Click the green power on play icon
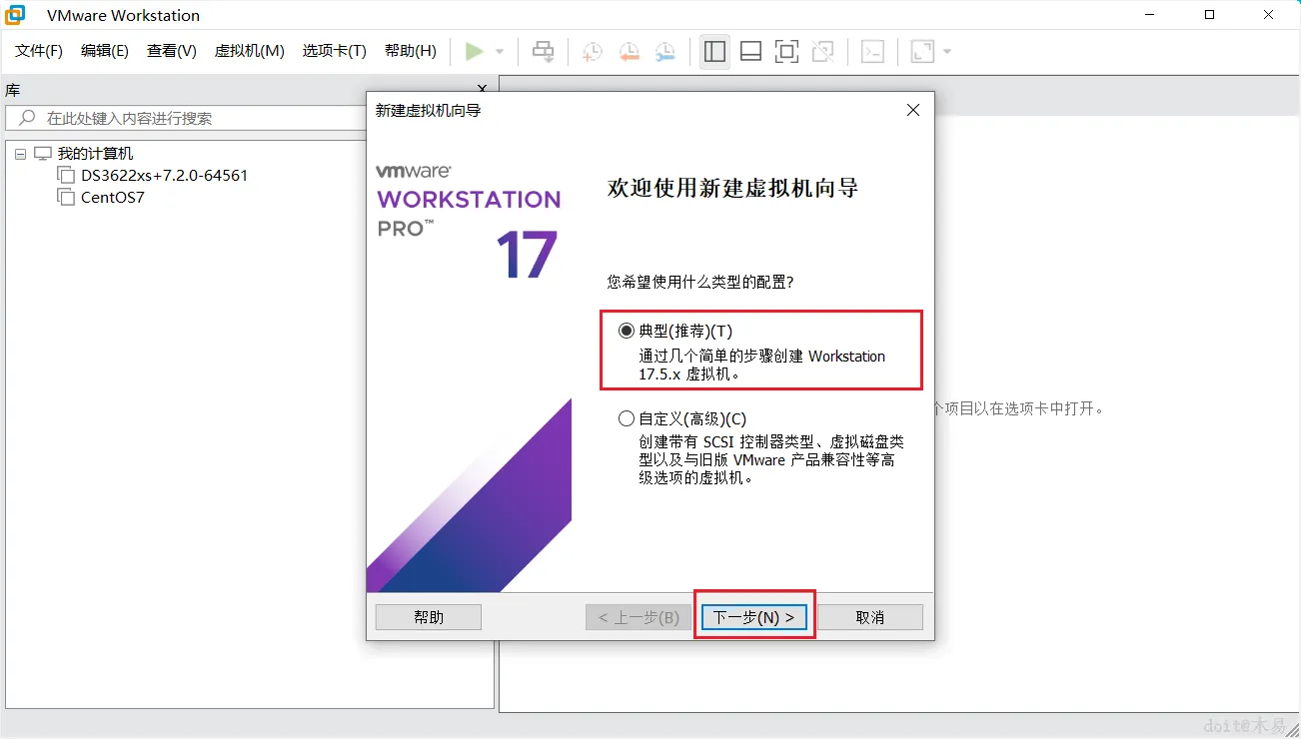 pyautogui.click(x=475, y=51)
